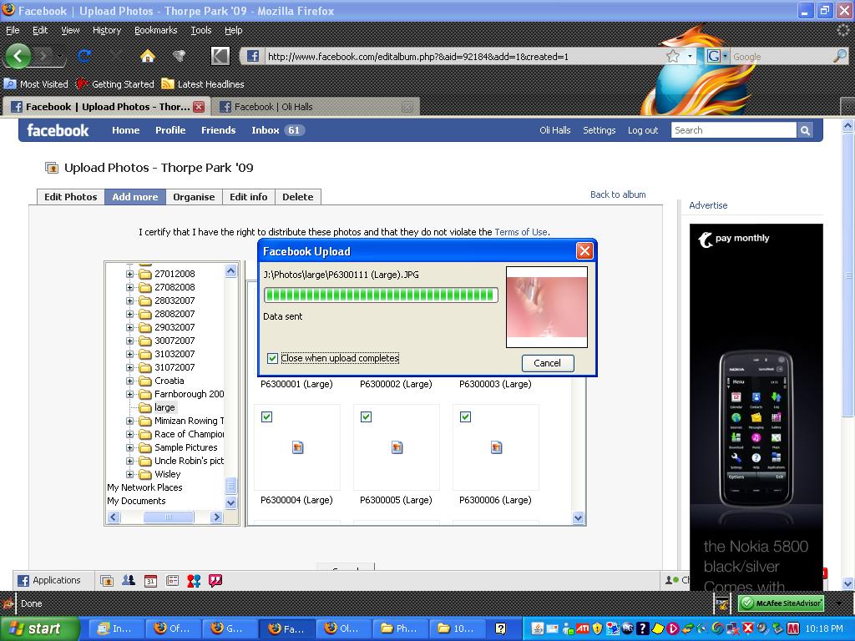Image resolution: width=855 pixels, height=641 pixels.
Task: Expand the Wisley folder node
Action: coord(129,474)
